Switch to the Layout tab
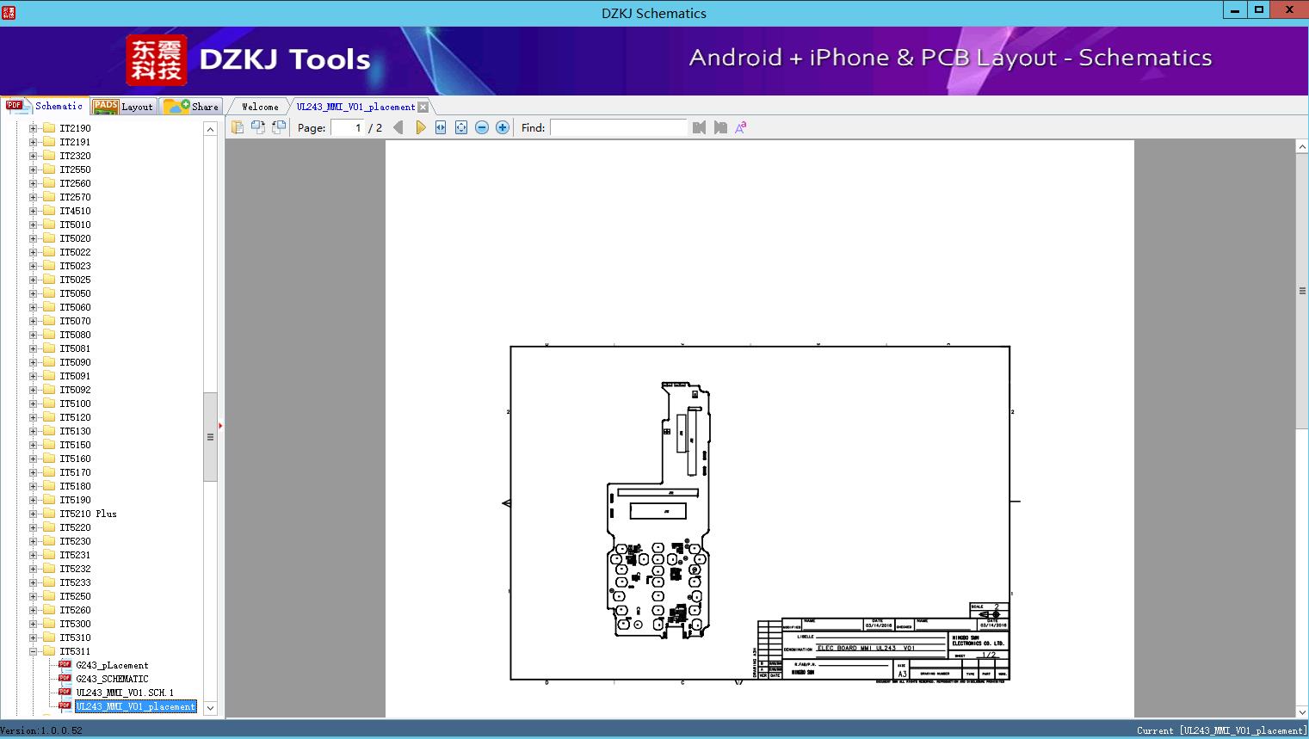Screen dimensions: 1309x739 (125, 107)
